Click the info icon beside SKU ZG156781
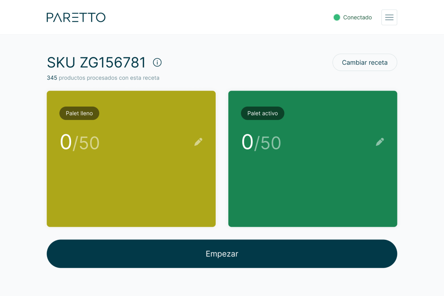Viewport: 444px width, 296px height. tap(157, 63)
